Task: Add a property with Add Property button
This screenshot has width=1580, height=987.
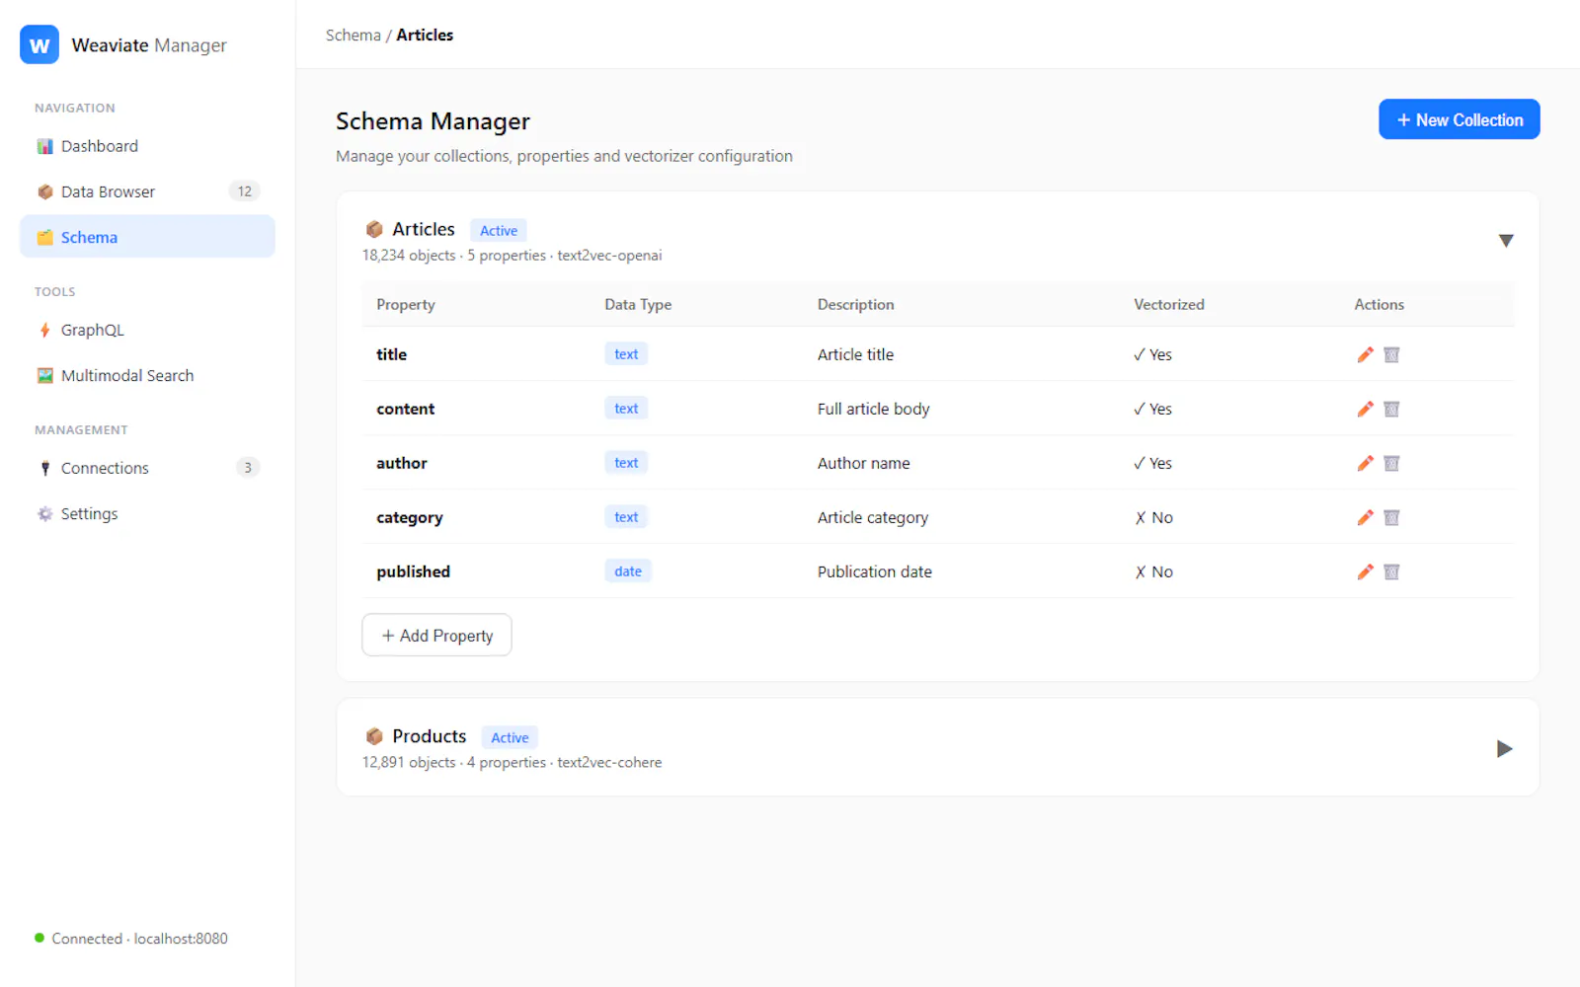Action: click(436, 635)
